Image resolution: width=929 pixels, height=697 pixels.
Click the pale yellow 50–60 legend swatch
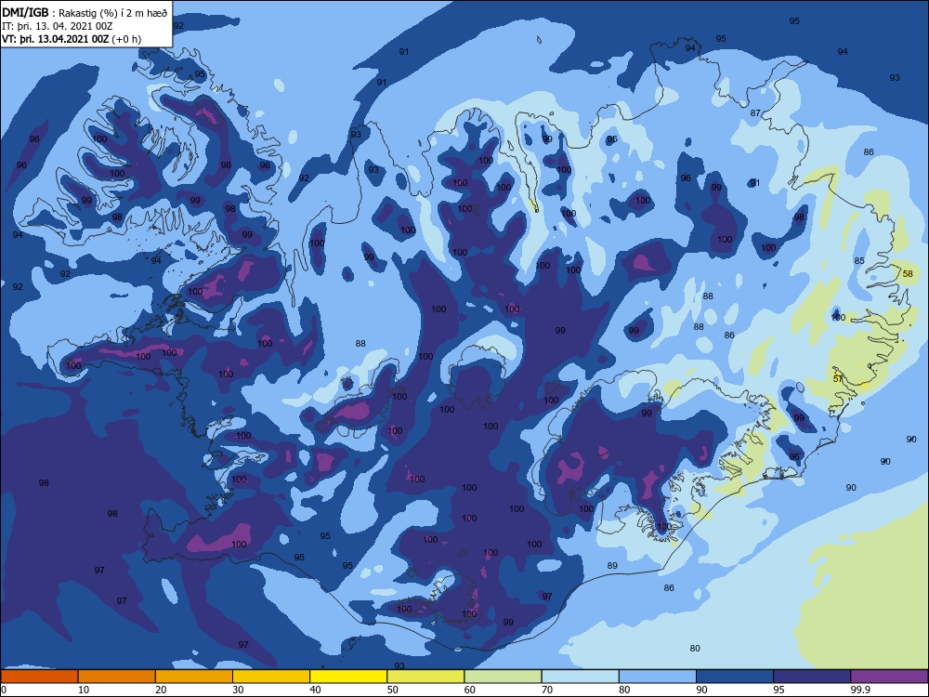point(425,677)
